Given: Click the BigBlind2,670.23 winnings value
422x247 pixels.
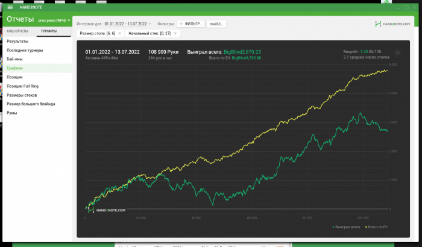Looking at the screenshot, I should click(x=242, y=52).
